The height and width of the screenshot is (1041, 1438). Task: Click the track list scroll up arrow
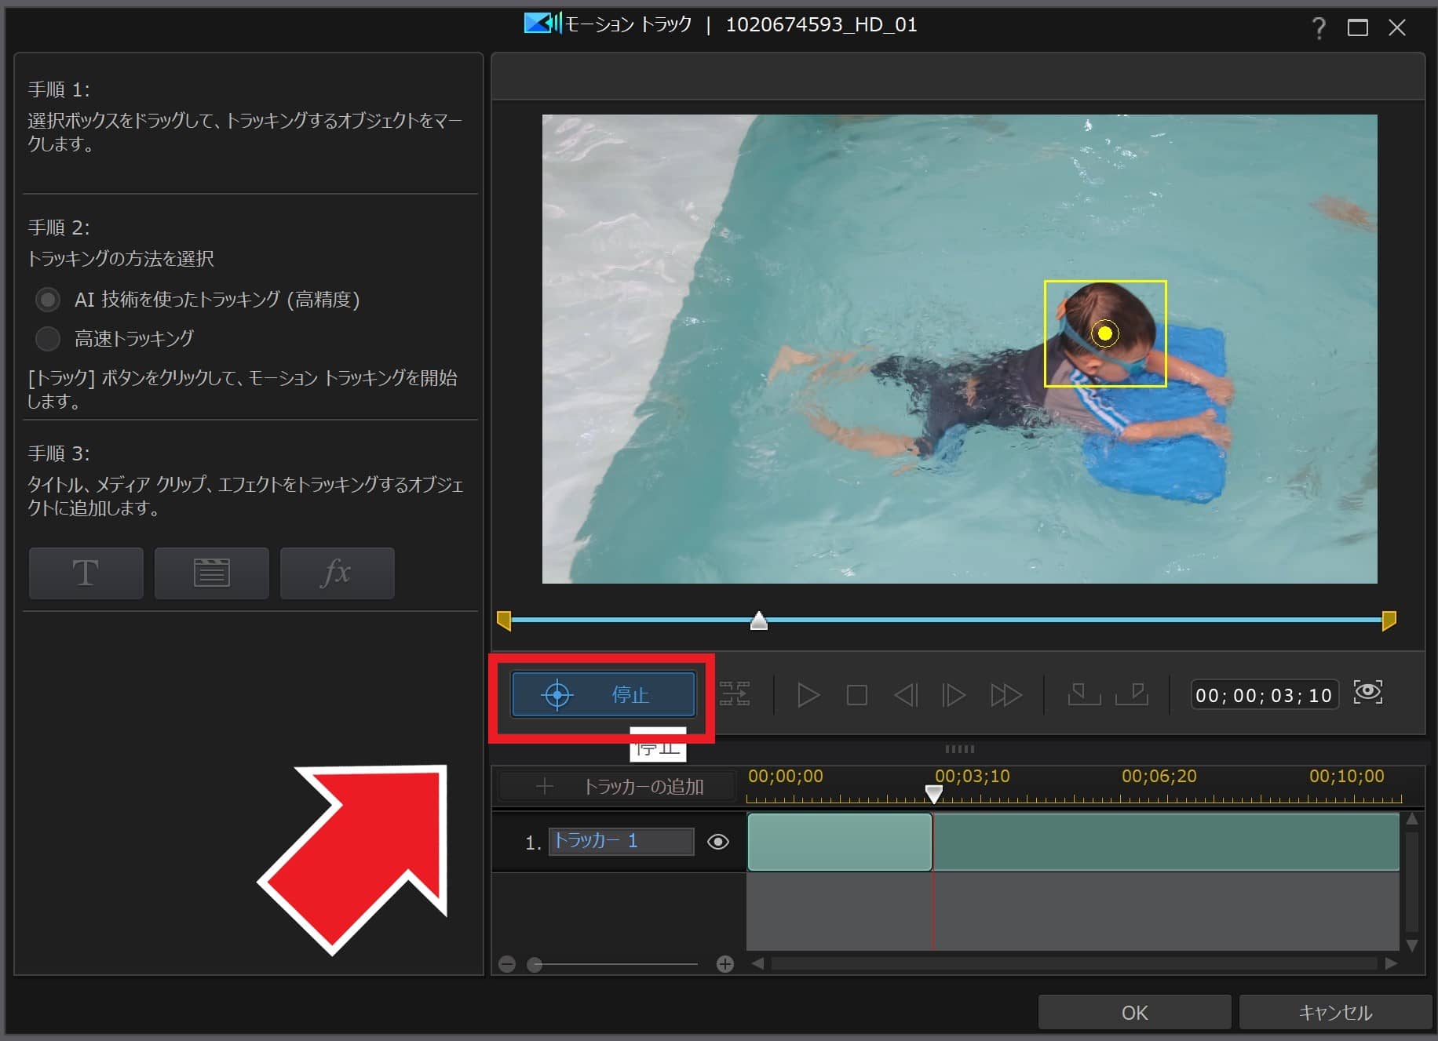click(x=1412, y=819)
